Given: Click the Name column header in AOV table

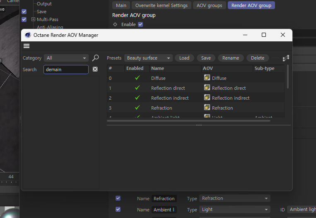Looking at the screenshot, I should (x=175, y=68).
